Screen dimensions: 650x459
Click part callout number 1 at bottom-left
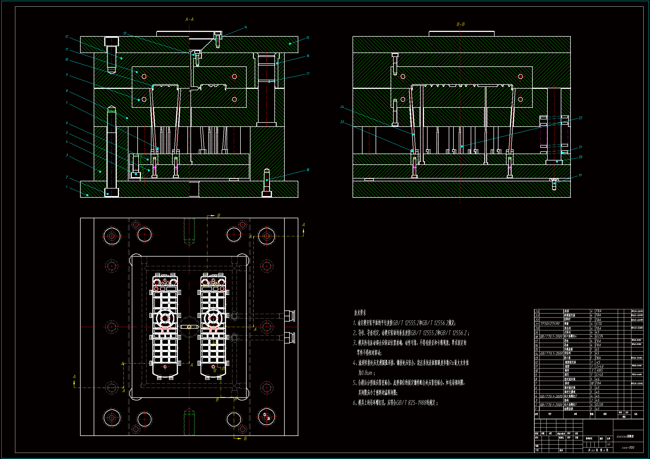(67, 187)
